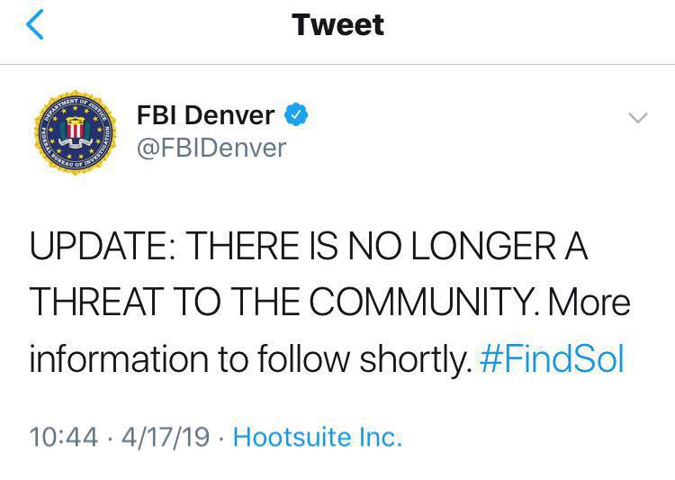Tap the word More in the tweet
675x480 pixels.
589,301
